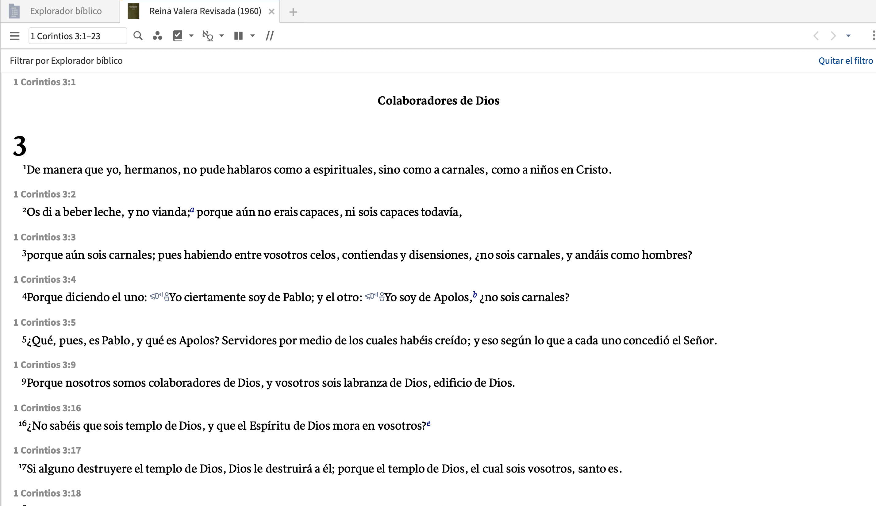
Task: Click the '1 Corintios 3:17' heading
Action: click(47, 450)
